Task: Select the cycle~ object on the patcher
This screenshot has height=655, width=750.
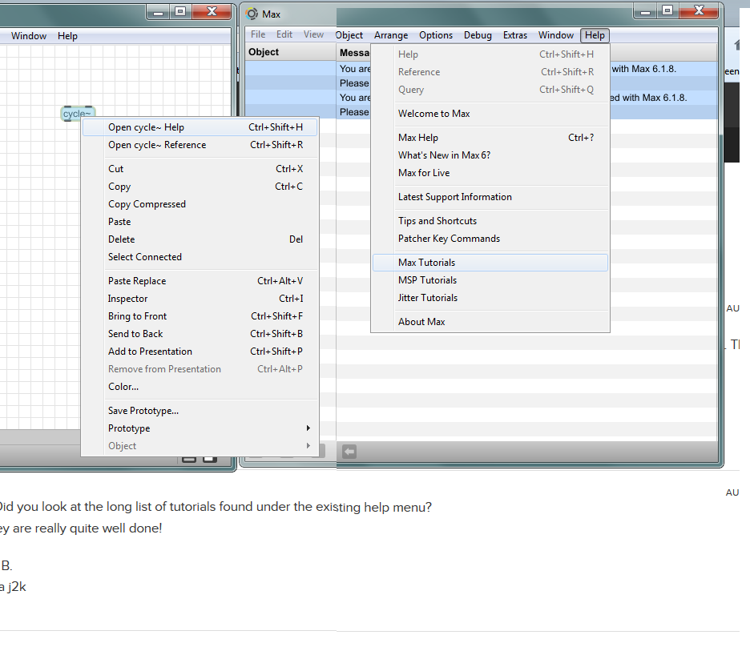Action: click(x=78, y=114)
